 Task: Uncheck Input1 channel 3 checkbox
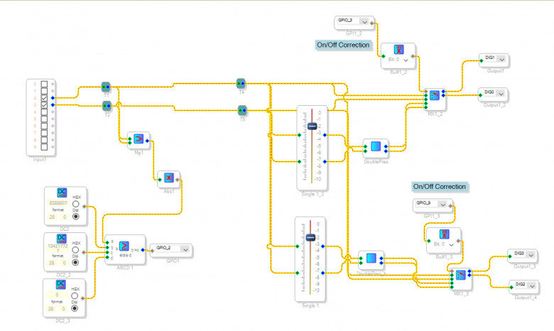(44, 105)
